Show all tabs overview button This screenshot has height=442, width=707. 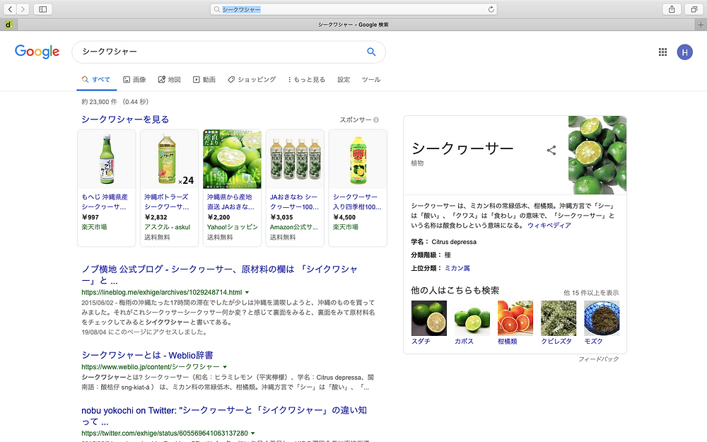[694, 9]
